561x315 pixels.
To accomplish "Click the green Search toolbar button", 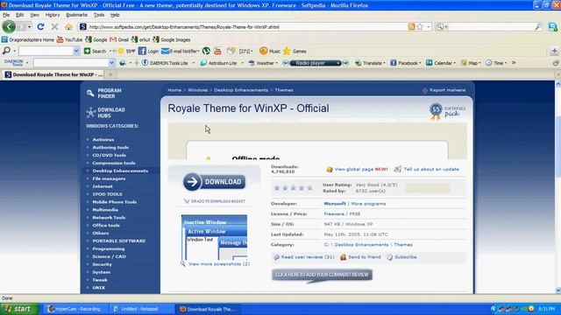I will tap(95, 51).
